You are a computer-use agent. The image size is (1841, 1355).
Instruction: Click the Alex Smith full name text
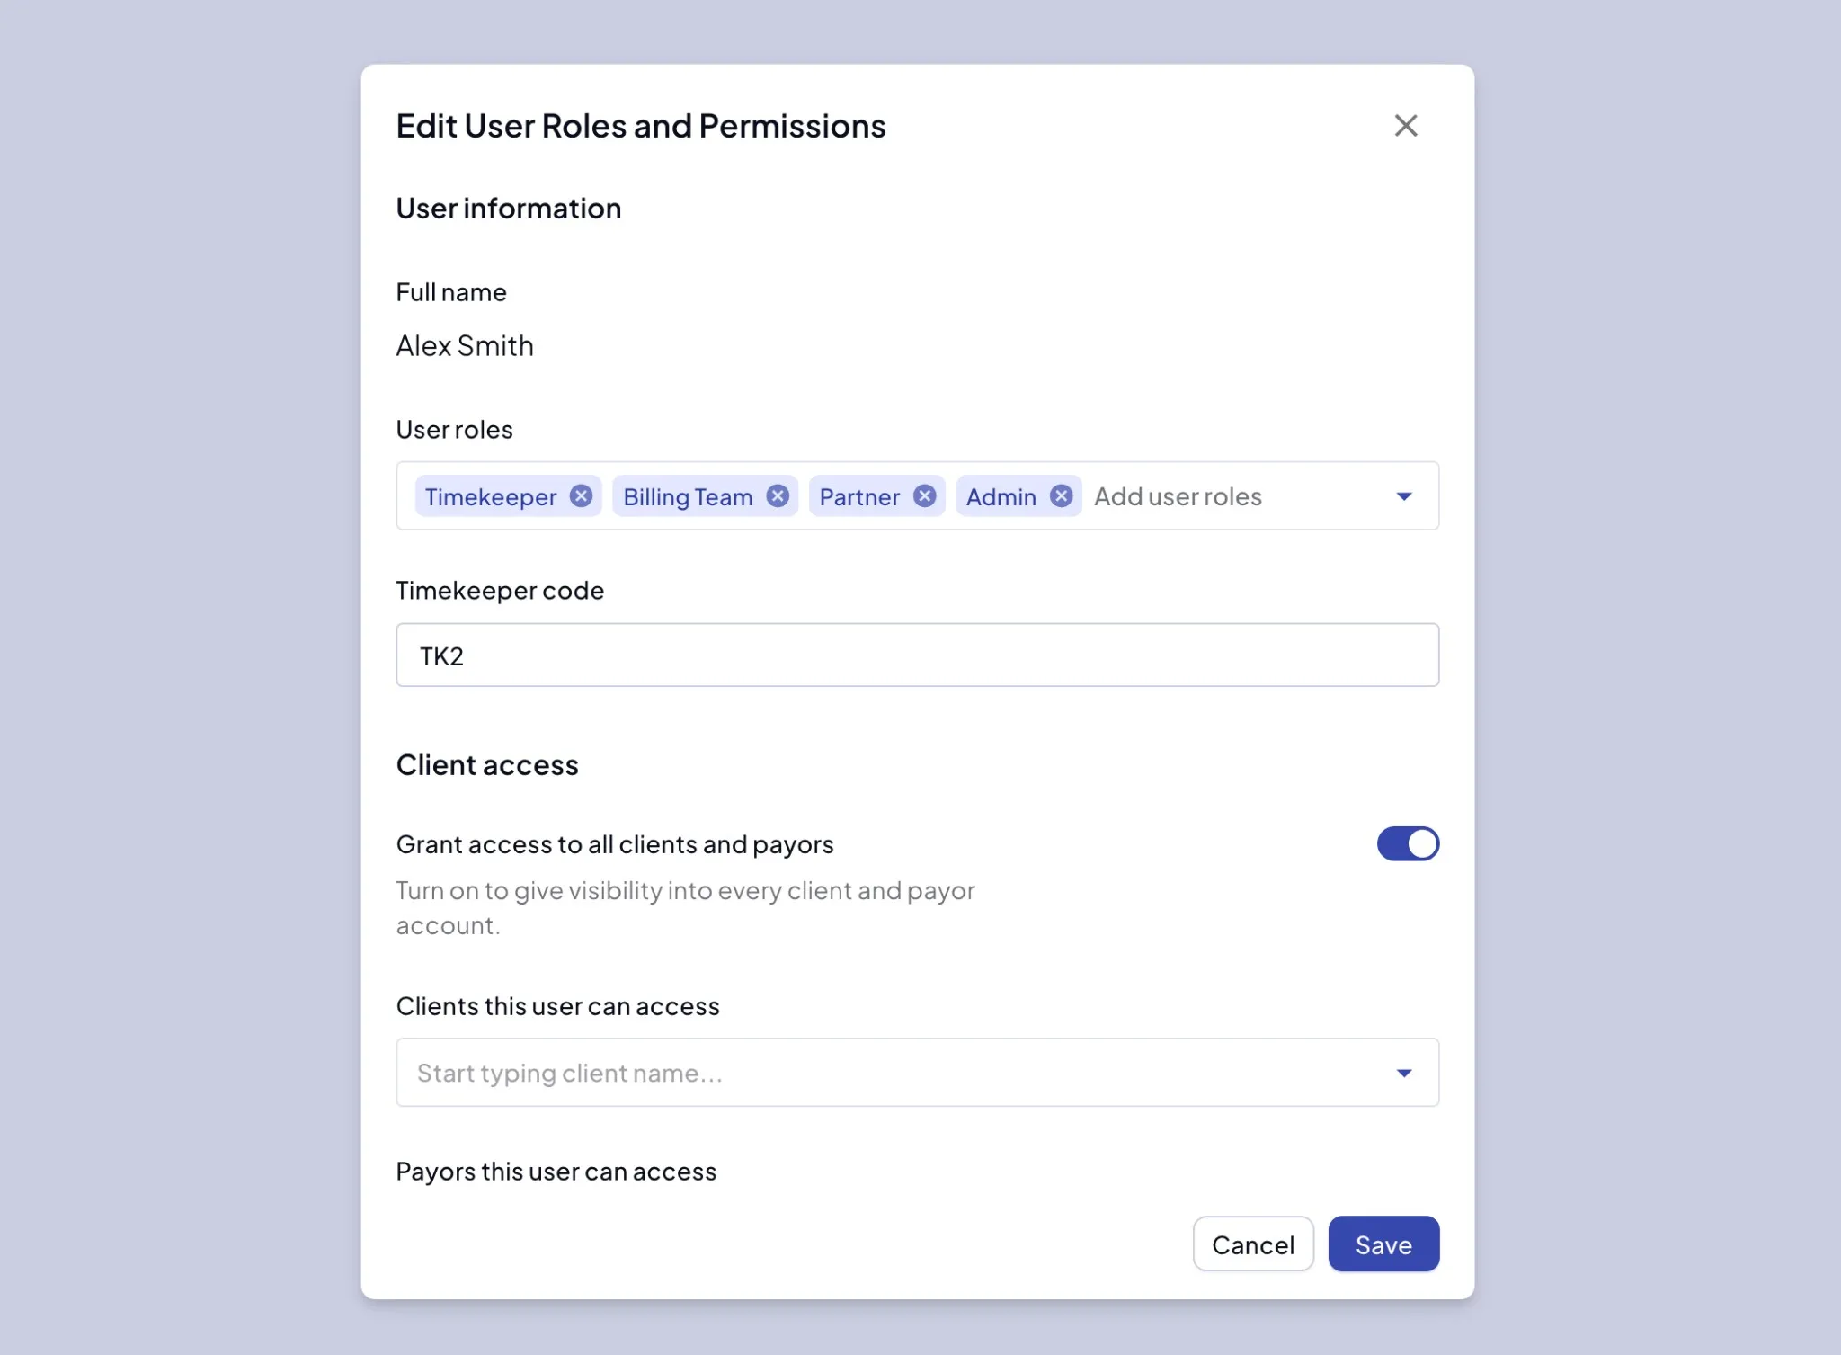[465, 346]
